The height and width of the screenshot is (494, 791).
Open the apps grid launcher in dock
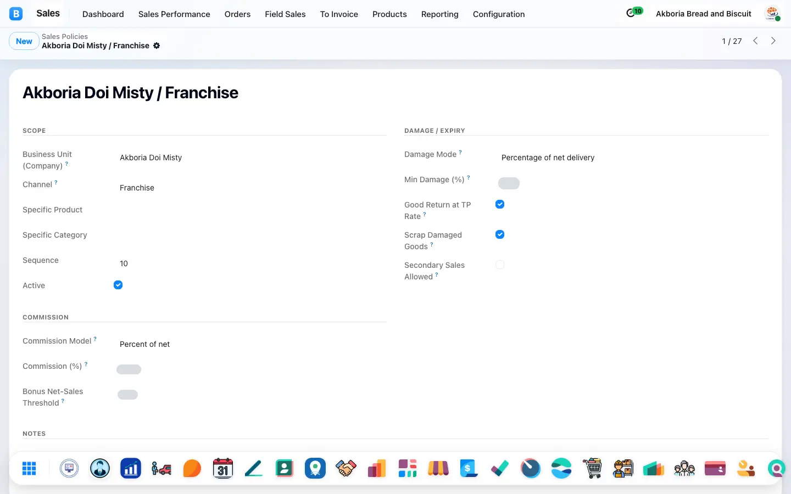[x=29, y=468]
